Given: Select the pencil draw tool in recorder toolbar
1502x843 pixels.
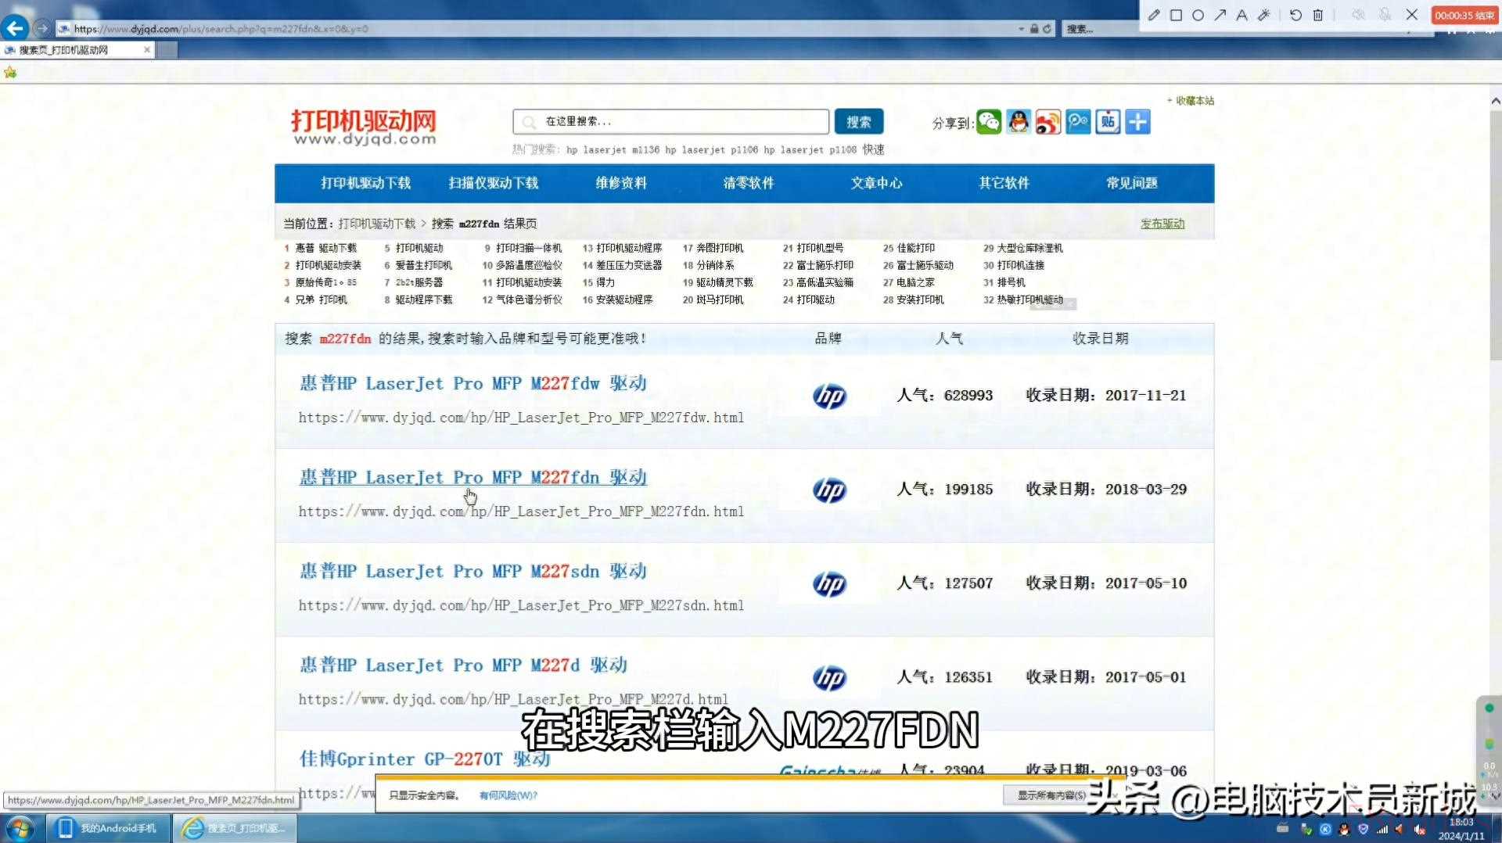Looking at the screenshot, I should [1154, 15].
